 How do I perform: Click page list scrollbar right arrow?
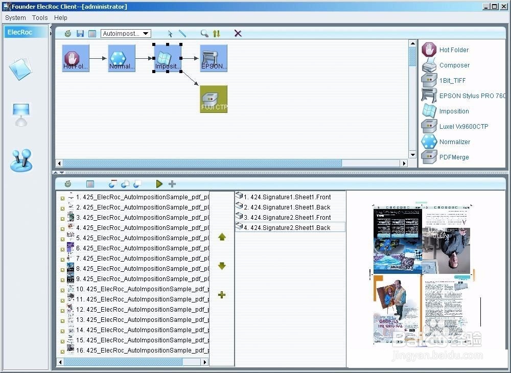205,362
